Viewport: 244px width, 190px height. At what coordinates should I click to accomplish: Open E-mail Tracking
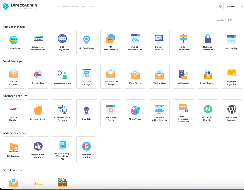coord(208,77)
